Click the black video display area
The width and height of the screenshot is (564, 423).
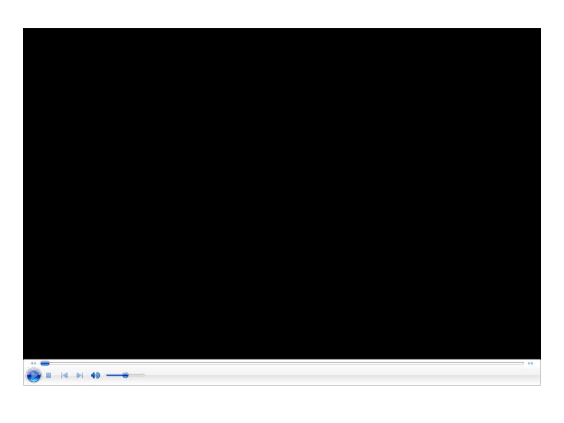pyautogui.click(x=282, y=193)
